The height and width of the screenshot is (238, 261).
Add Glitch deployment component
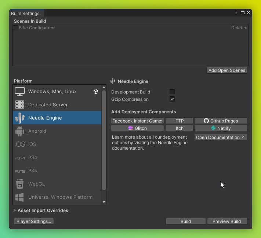(137, 128)
